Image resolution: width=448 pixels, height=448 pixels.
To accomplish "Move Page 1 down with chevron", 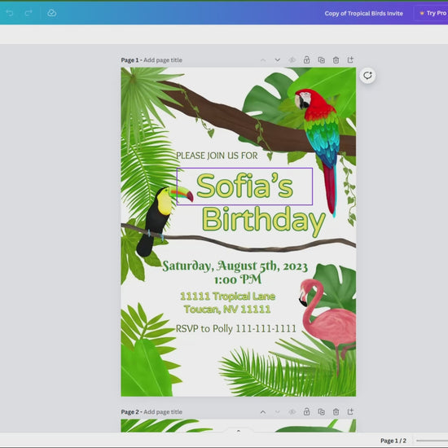I will click(277, 60).
